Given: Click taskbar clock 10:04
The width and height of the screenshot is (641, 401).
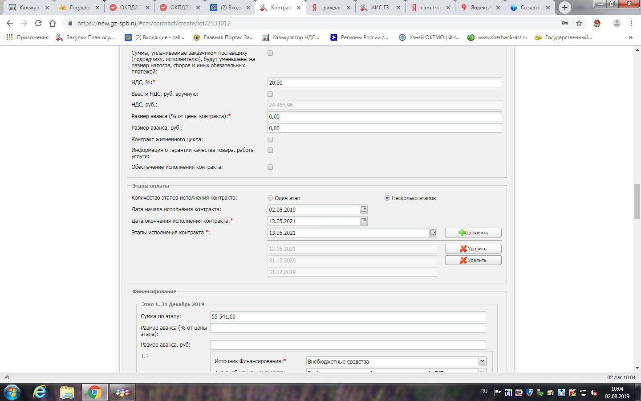Looking at the screenshot, I should click(617, 389).
